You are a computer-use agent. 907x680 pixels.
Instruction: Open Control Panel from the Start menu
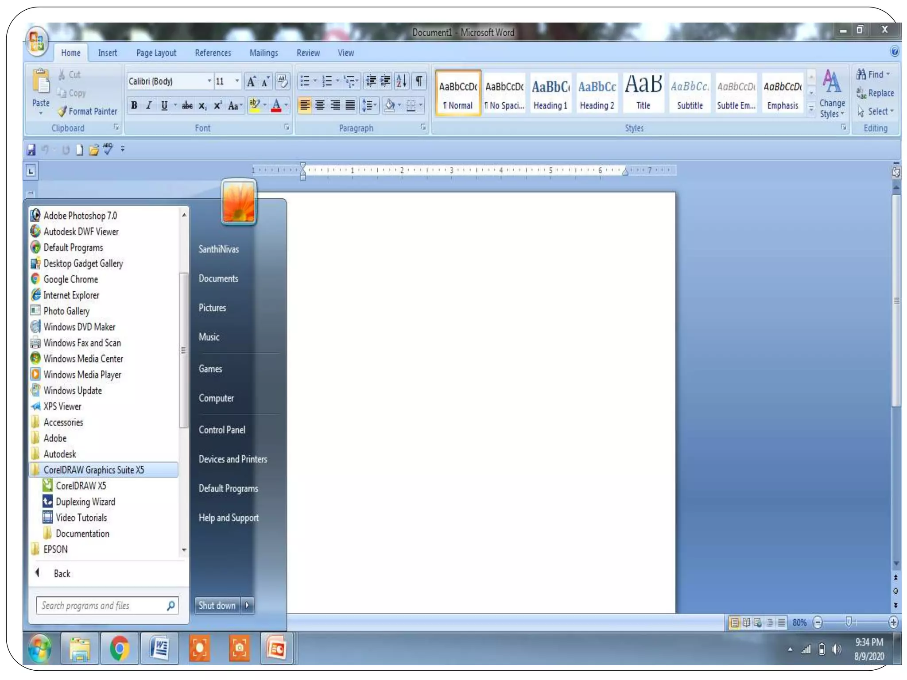(221, 429)
